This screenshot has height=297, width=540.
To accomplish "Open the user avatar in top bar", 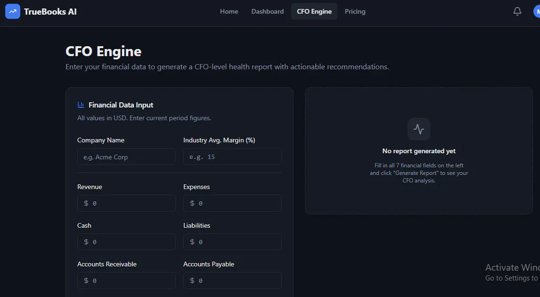I will 537,11.
